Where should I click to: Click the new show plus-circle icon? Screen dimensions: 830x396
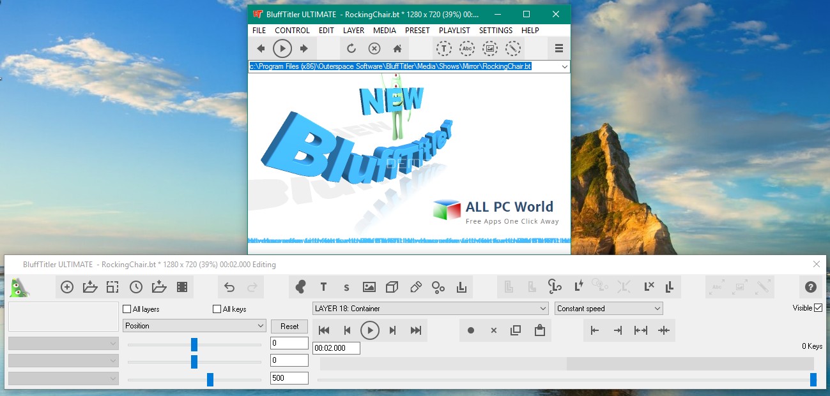pyautogui.click(x=67, y=287)
